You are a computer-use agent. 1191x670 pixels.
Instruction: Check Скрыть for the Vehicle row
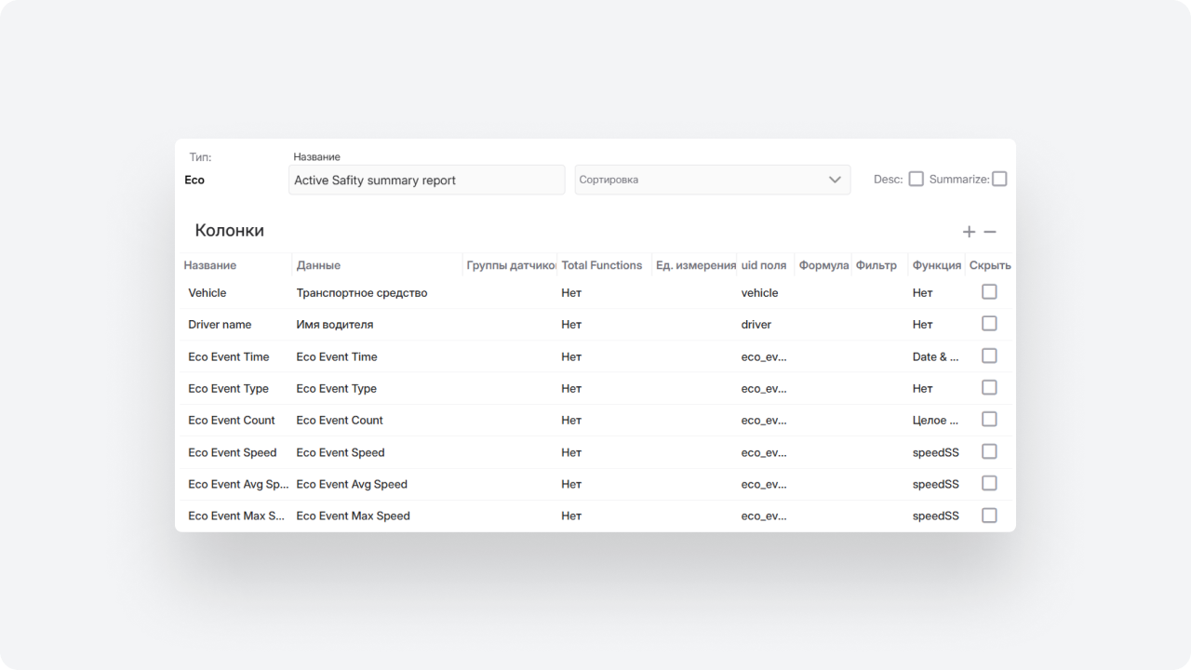point(989,292)
